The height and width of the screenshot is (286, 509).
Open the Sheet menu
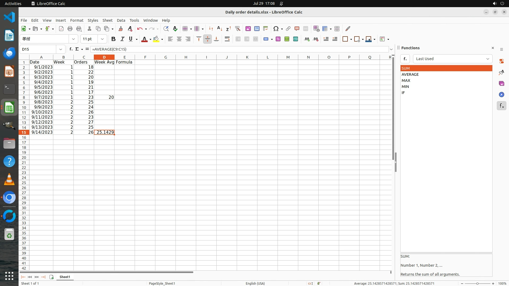(x=107, y=20)
